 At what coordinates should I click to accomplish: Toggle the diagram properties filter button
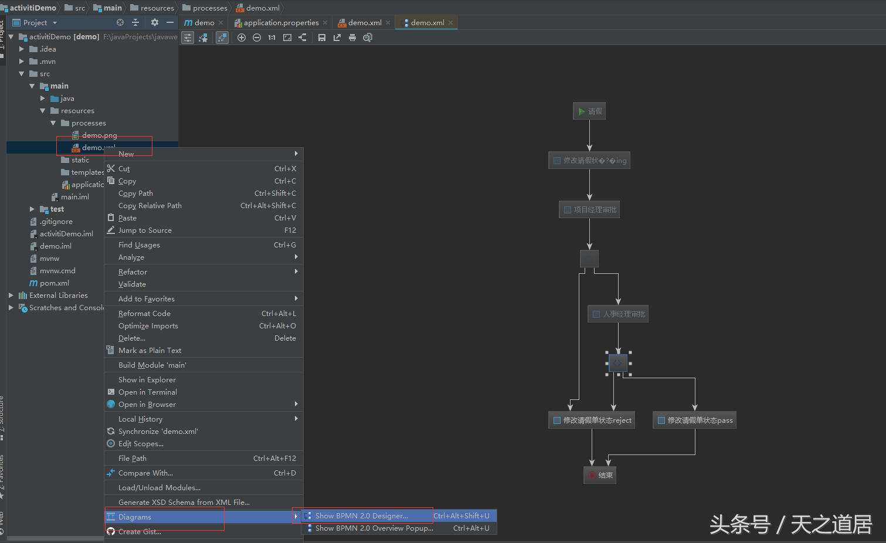(188, 38)
